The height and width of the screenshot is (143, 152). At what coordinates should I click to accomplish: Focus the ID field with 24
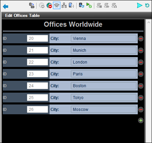37,86
